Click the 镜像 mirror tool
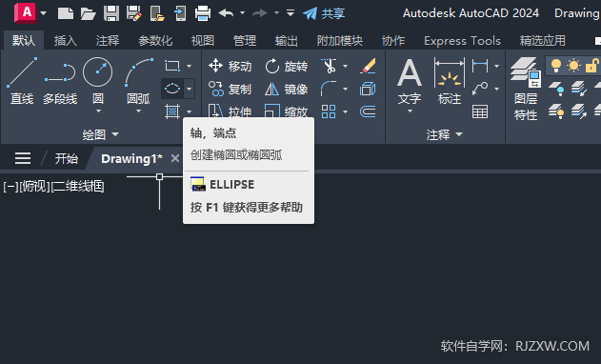The width and height of the screenshot is (601, 364). pos(286,89)
